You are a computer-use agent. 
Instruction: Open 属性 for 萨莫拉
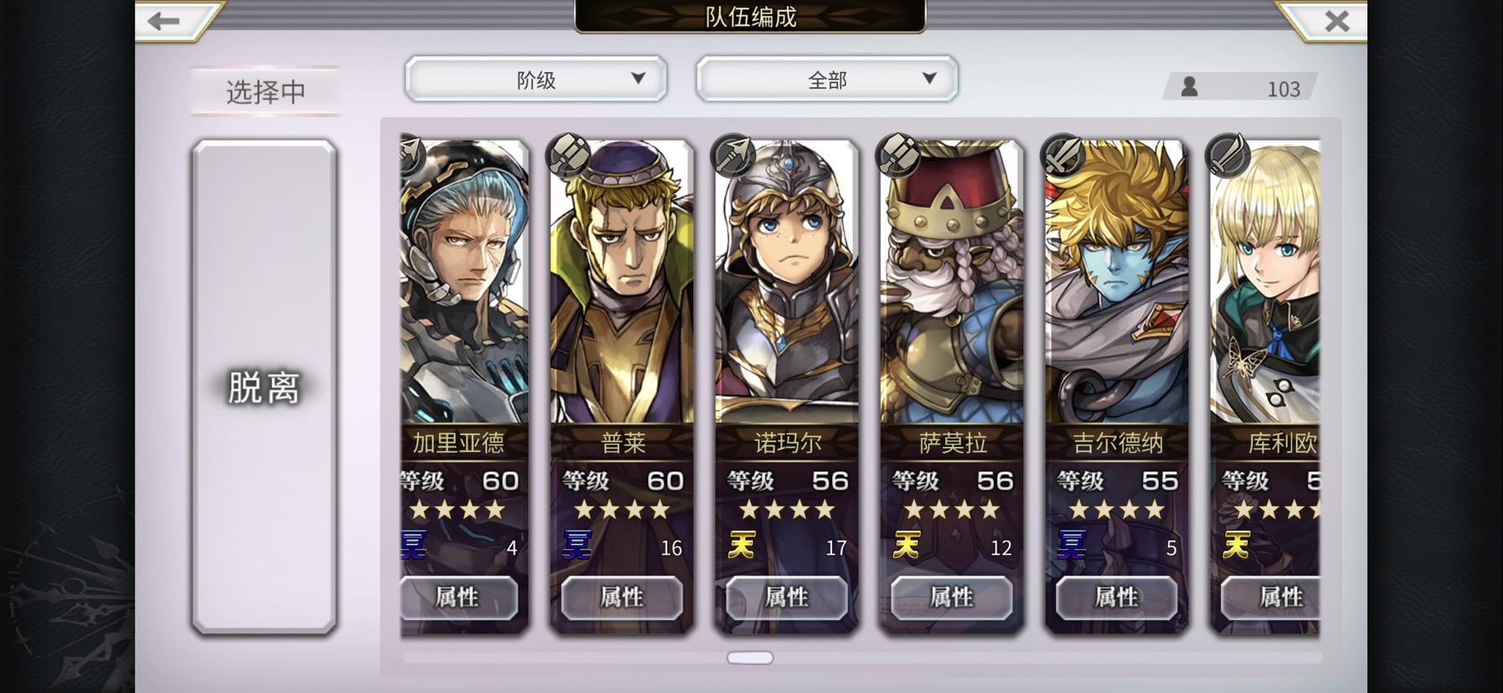pyautogui.click(x=951, y=597)
